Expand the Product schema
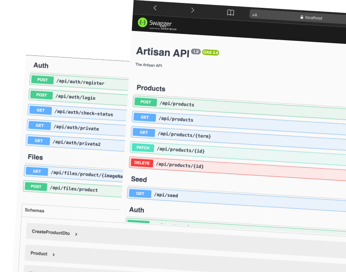 pos(39,253)
